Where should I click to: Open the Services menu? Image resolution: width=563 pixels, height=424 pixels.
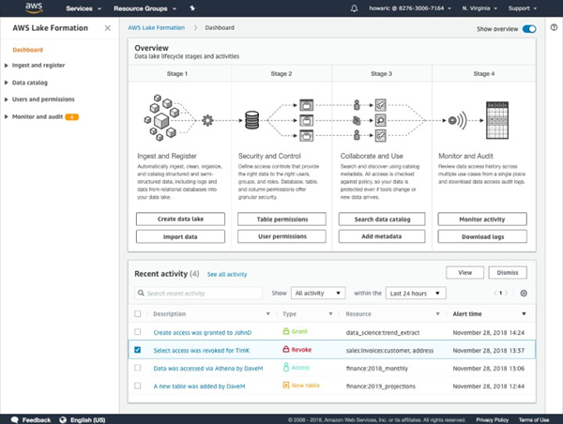(x=84, y=8)
